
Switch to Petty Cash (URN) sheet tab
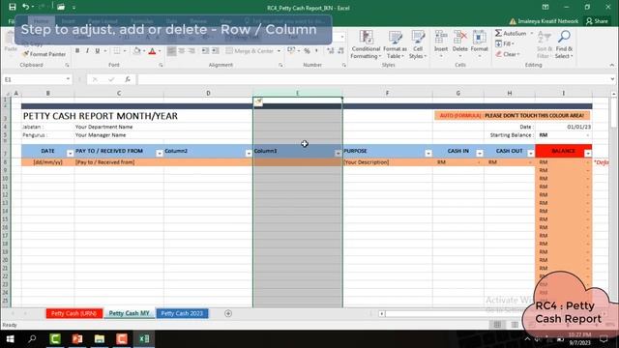(x=74, y=313)
